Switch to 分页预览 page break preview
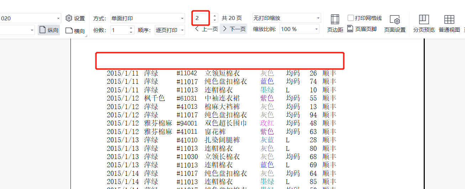Viewport: 465px width, 189px height. click(424, 23)
